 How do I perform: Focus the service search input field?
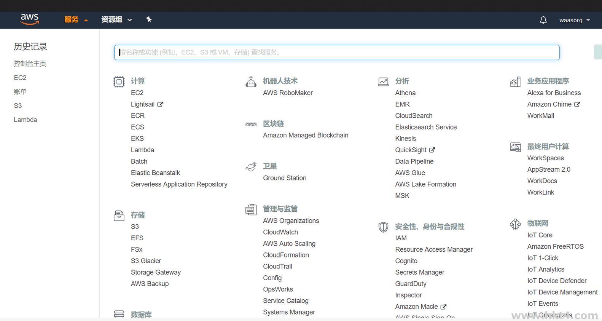point(336,53)
